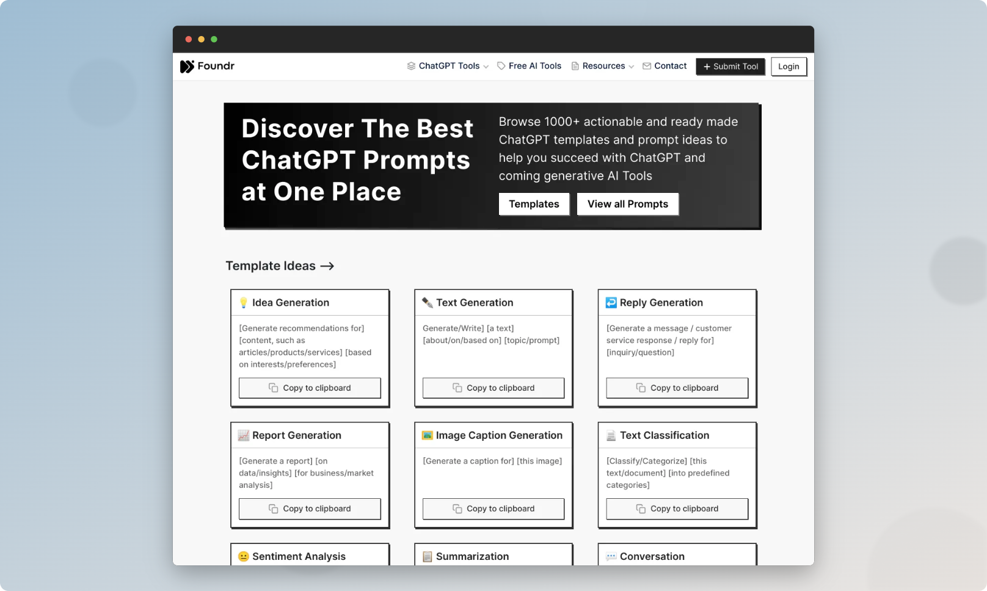Click the picture icon beside Image Caption Generation
Viewport: 987px width, 591px height.
[x=428, y=435]
